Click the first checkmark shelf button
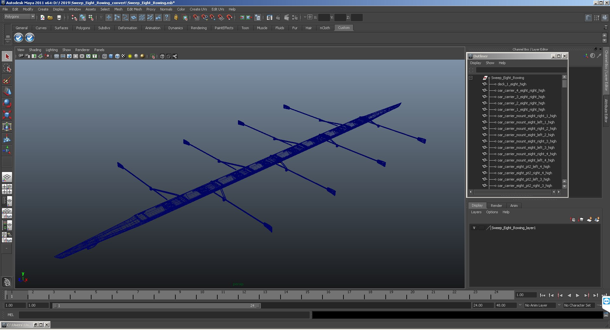This screenshot has width=610, height=330. point(19,38)
